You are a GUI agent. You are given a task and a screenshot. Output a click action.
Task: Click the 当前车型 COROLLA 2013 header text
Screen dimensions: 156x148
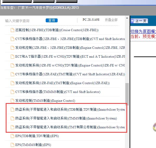pyautogui.click(x=39, y=8)
